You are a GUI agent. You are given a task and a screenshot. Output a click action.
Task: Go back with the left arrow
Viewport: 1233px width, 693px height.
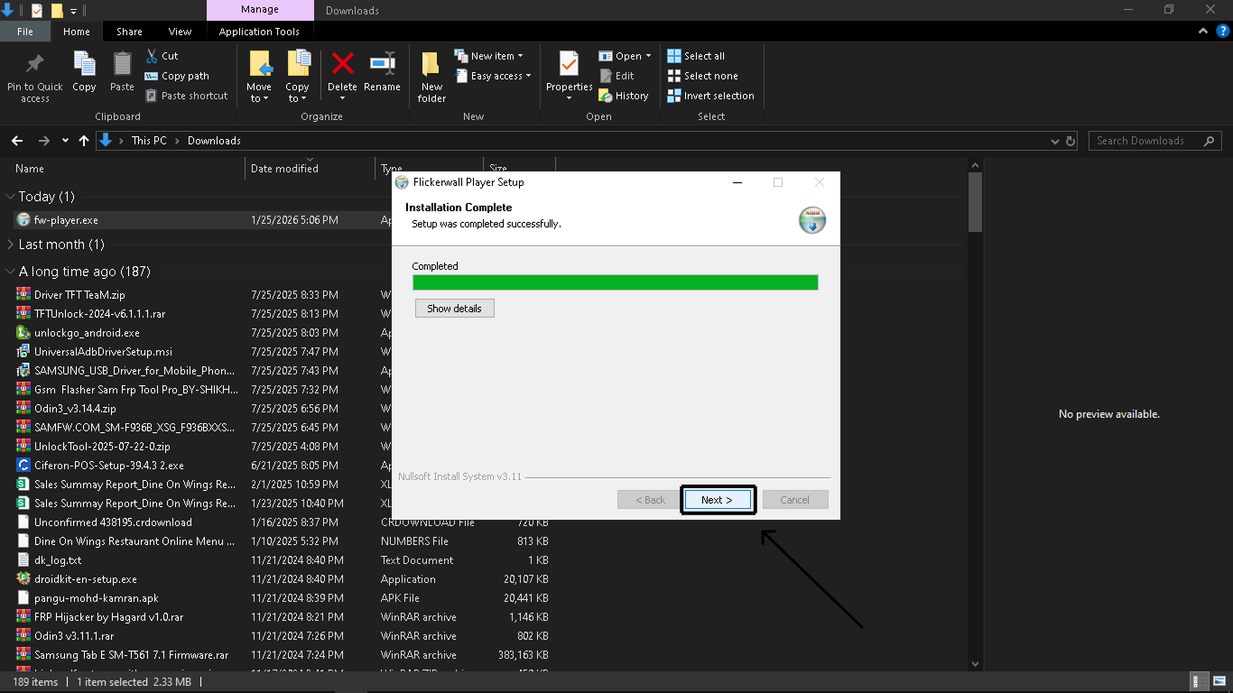[16, 141]
